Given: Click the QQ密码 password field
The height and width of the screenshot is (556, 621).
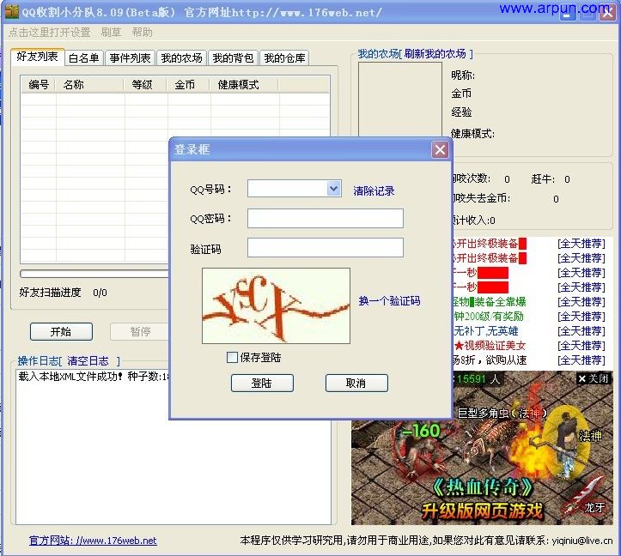Looking at the screenshot, I should click(325, 219).
